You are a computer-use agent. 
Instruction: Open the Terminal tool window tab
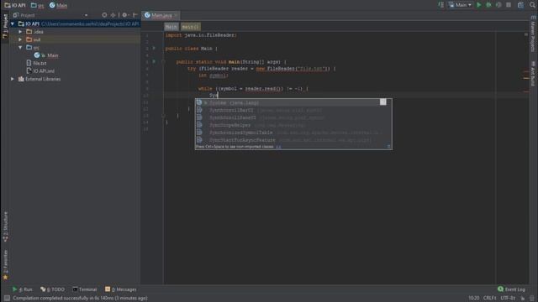(84, 289)
